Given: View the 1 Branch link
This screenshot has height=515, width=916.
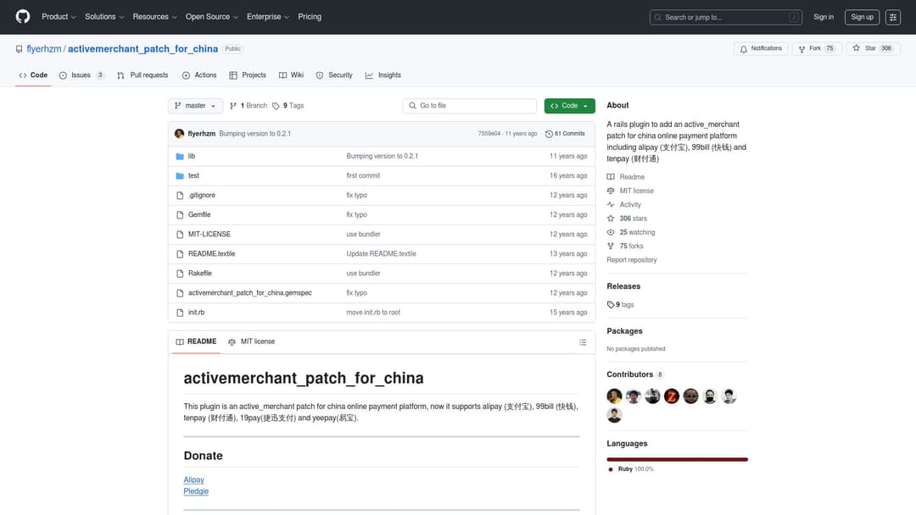Looking at the screenshot, I should pyautogui.click(x=249, y=106).
